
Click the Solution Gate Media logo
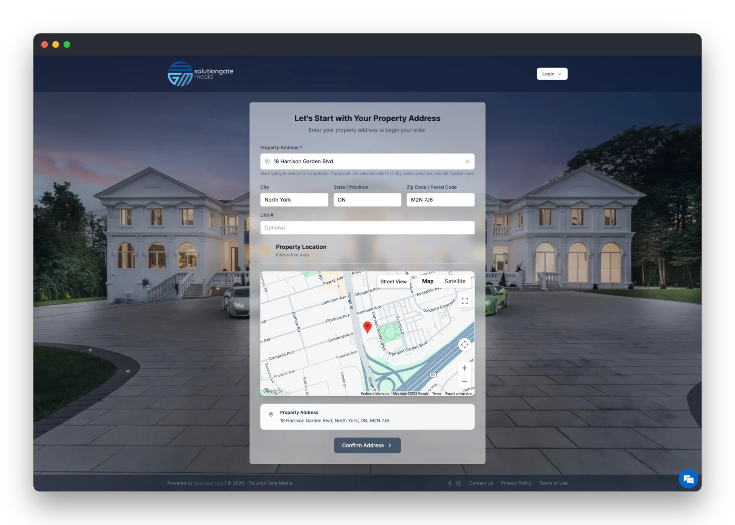point(200,74)
